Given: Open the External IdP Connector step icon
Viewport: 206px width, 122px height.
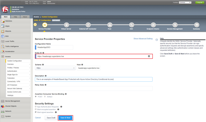Looking at the screenshot, I should [x=88, y=25].
